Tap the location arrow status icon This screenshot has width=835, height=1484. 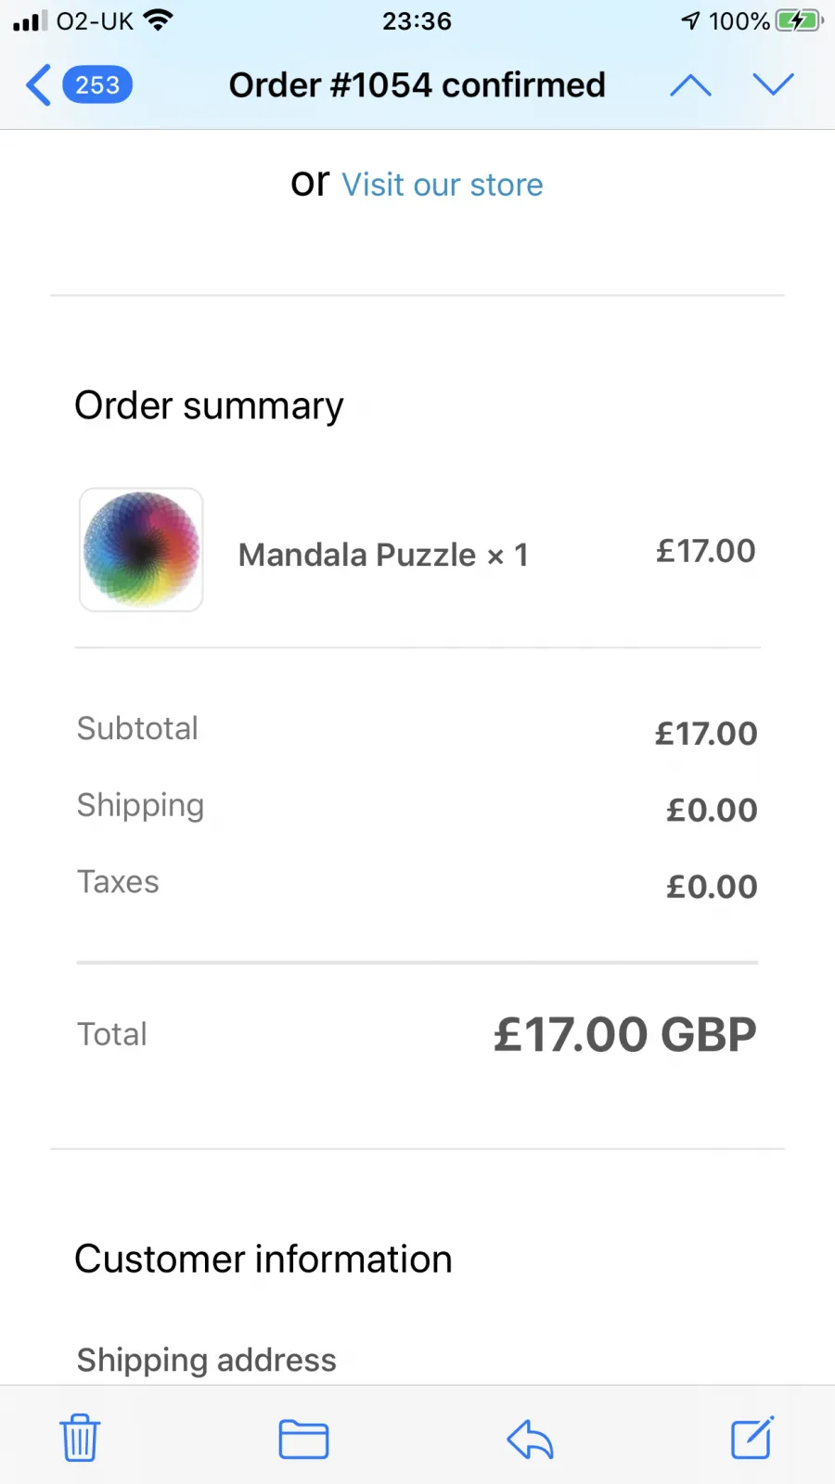click(x=691, y=21)
